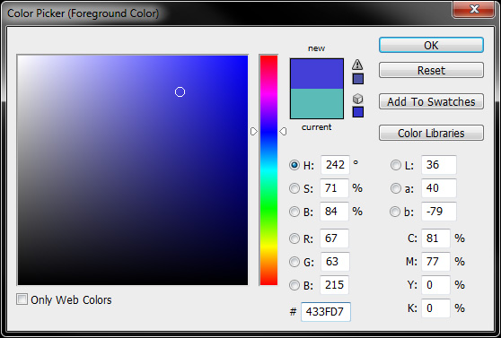501x338 pixels.
Task: Click the brightness field showing 84
Action: coord(334,212)
